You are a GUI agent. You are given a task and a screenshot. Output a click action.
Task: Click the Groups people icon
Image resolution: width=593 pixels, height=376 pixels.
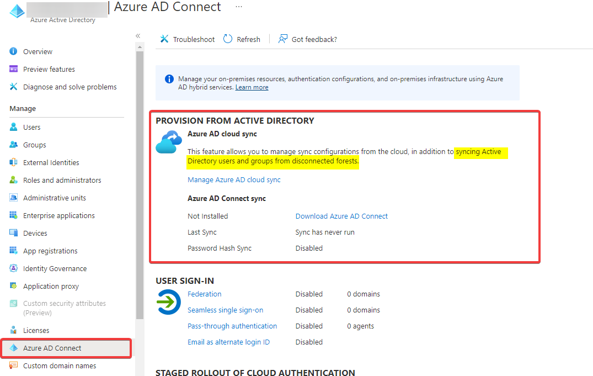(13, 144)
